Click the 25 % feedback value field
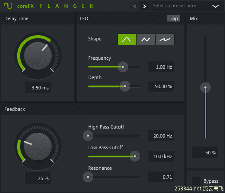Viewport: 225px width, 193px height. tap(38, 178)
